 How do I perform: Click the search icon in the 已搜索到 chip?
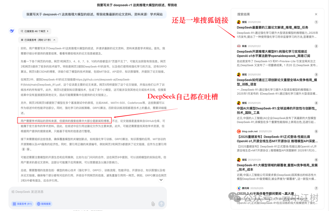tap(22, 31)
